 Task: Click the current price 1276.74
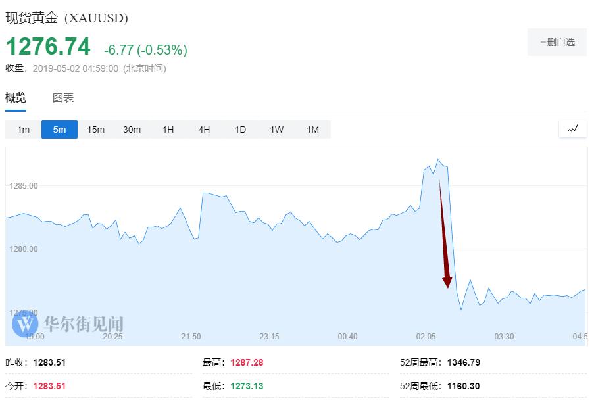pos(48,47)
